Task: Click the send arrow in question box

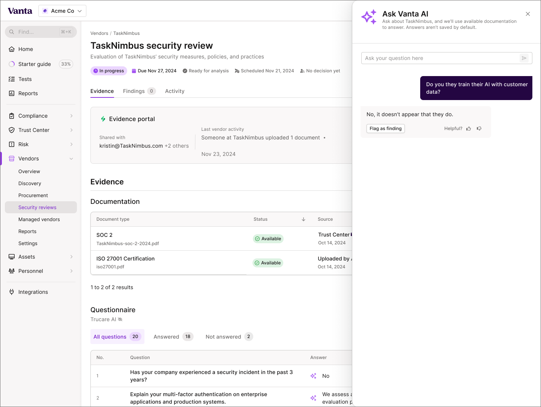Action: pos(524,58)
